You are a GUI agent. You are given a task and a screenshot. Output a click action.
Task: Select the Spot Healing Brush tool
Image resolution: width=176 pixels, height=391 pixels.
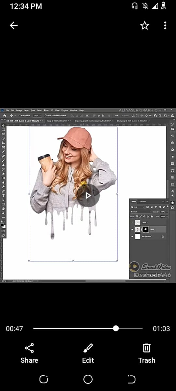[4, 156]
